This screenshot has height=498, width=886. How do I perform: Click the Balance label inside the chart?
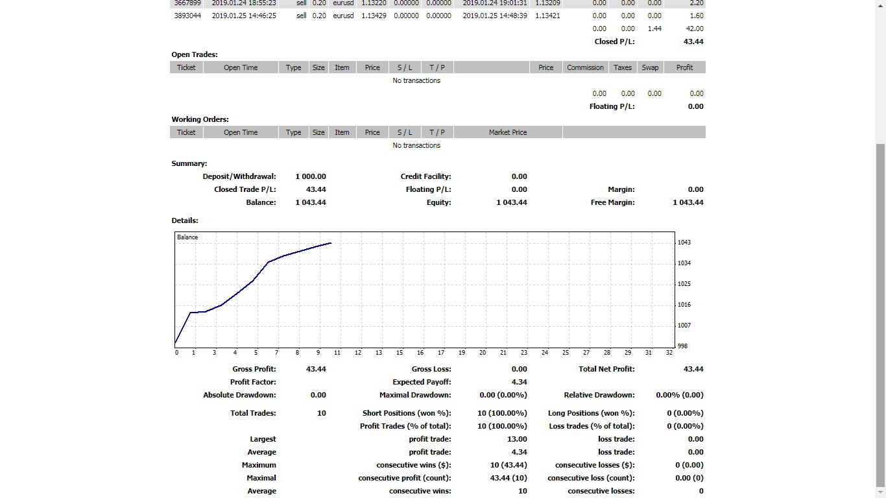(x=187, y=237)
